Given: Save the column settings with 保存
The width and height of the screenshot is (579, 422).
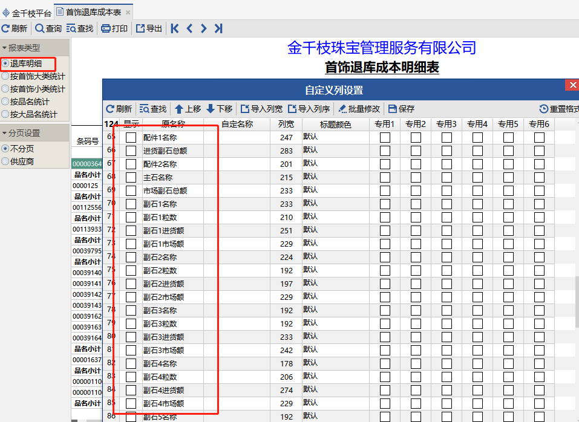Looking at the screenshot, I should tap(401, 109).
